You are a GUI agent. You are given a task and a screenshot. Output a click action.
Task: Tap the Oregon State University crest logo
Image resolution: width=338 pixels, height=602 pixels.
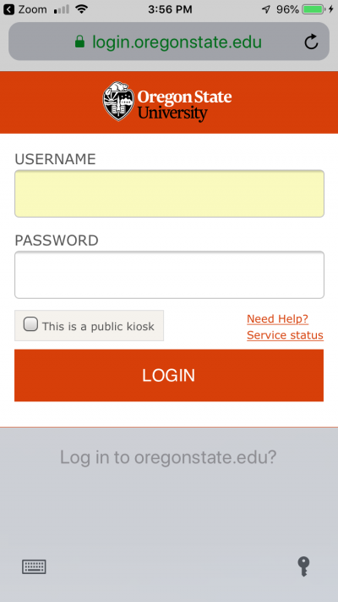118,102
